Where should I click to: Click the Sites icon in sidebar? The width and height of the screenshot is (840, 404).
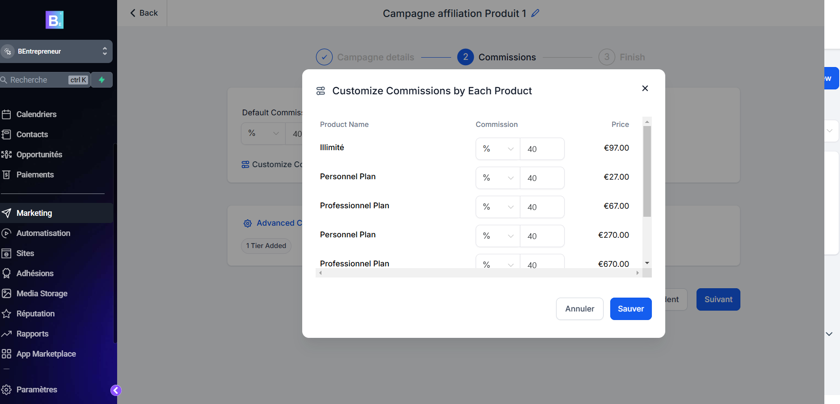pos(6,253)
